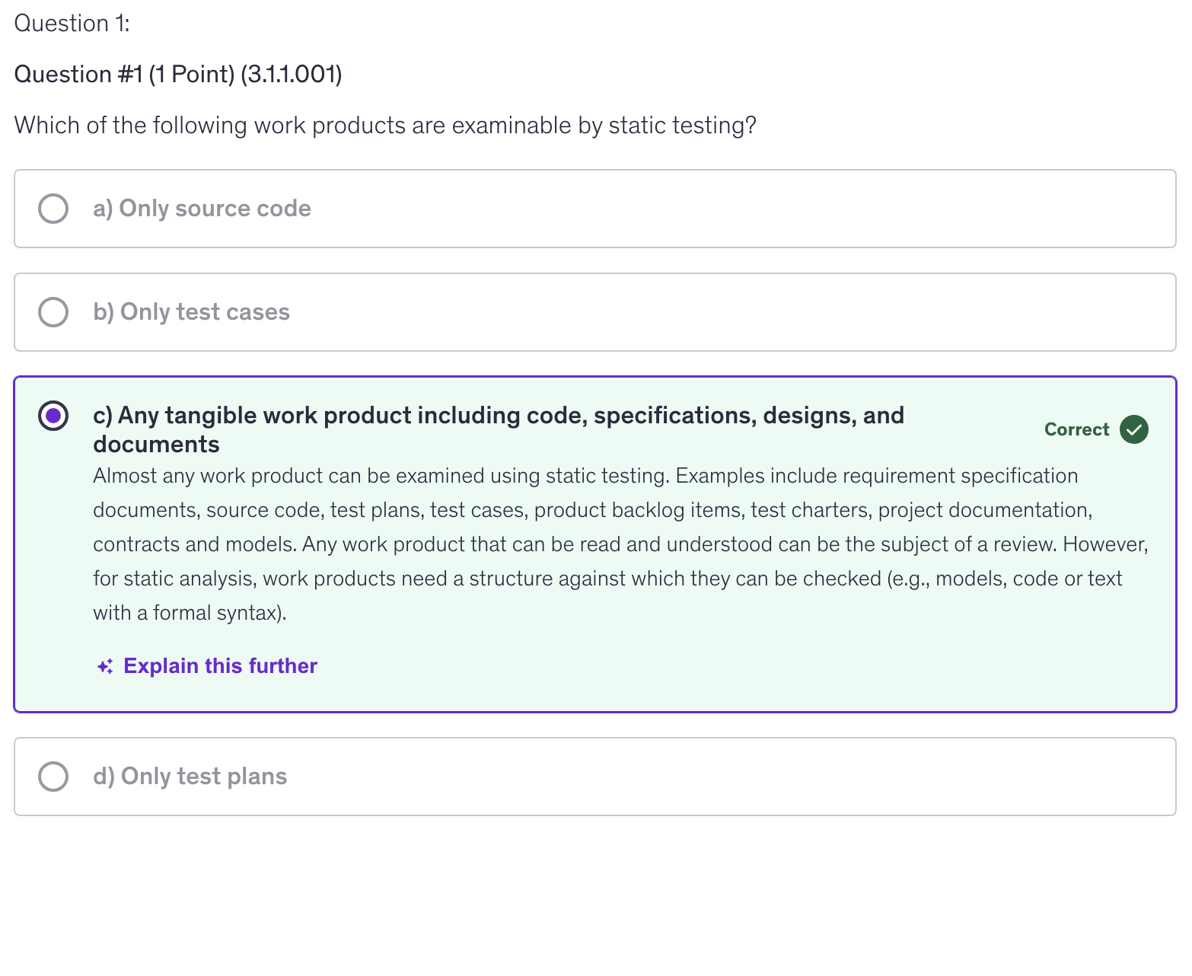Click empty space in option d card
This screenshot has height=976, width=1192.
click(x=723, y=777)
